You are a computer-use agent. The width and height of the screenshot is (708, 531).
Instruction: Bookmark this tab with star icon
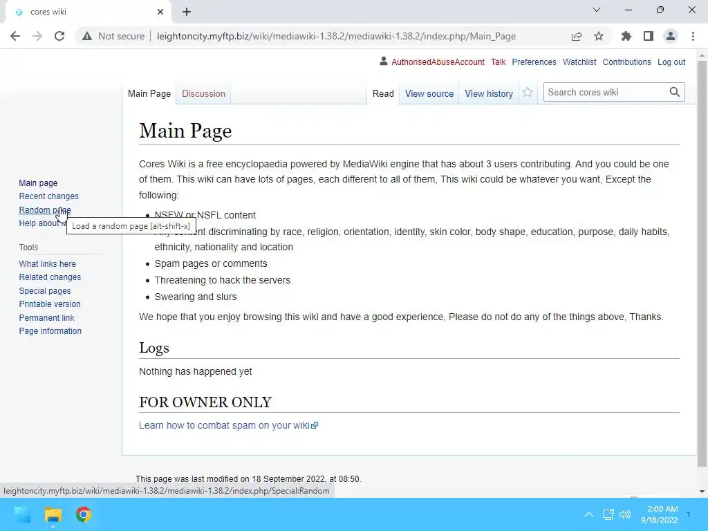599,36
